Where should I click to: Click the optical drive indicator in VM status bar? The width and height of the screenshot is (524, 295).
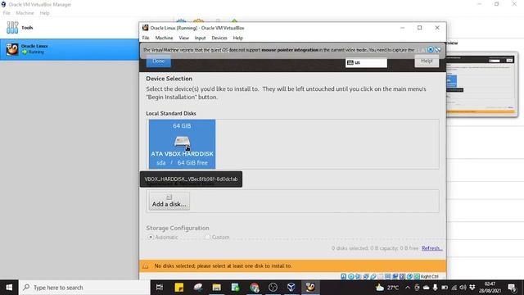click(x=351, y=277)
